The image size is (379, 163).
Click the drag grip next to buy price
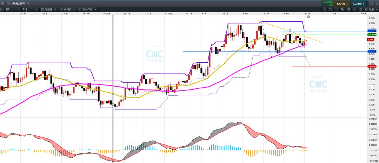click(x=368, y=4)
